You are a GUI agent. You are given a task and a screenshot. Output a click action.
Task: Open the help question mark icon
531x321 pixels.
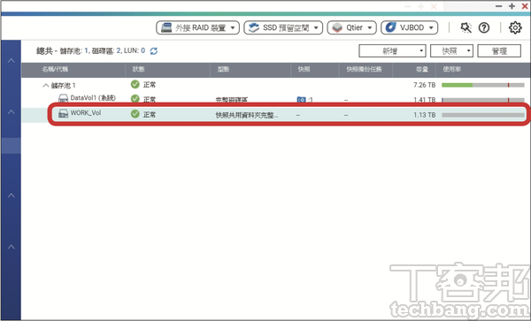point(484,27)
